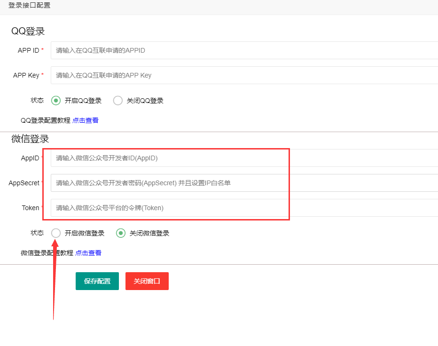
Task: Select 关闭微信登录 radio option
Action: [121, 233]
